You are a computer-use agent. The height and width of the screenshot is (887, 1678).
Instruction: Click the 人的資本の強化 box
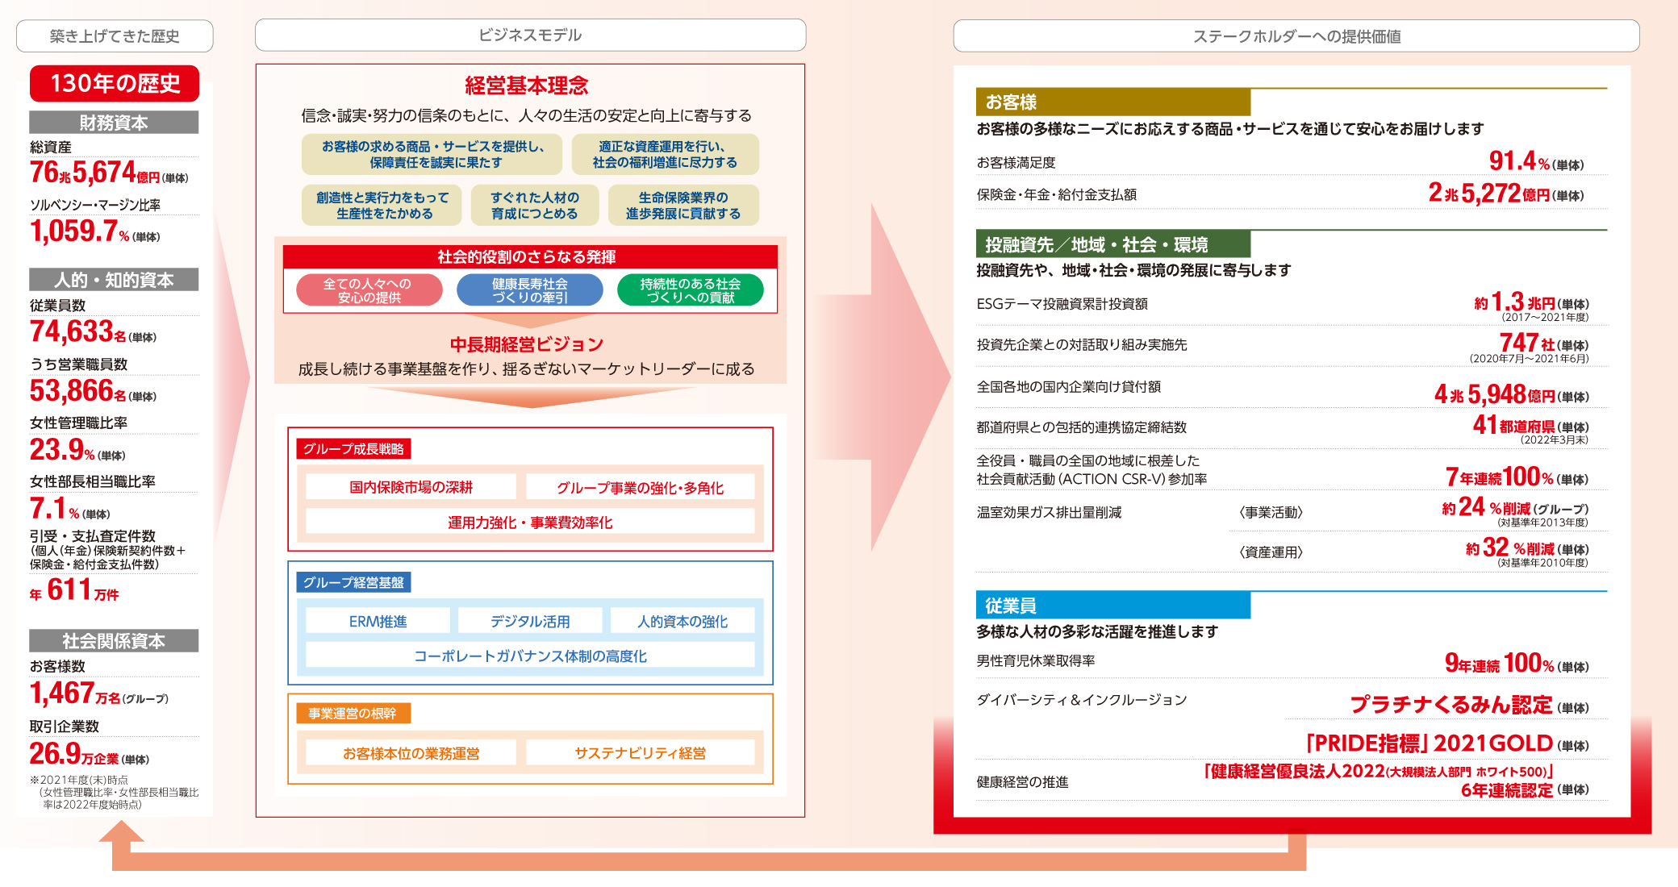[x=682, y=621]
